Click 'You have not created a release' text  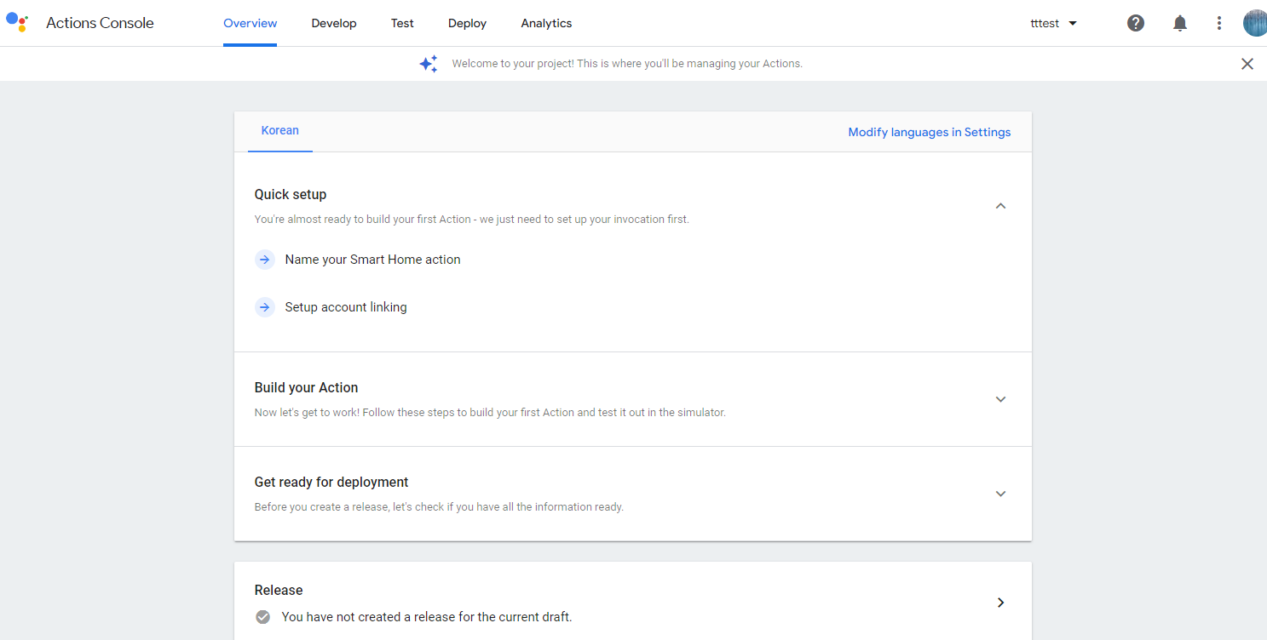(427, 617)
